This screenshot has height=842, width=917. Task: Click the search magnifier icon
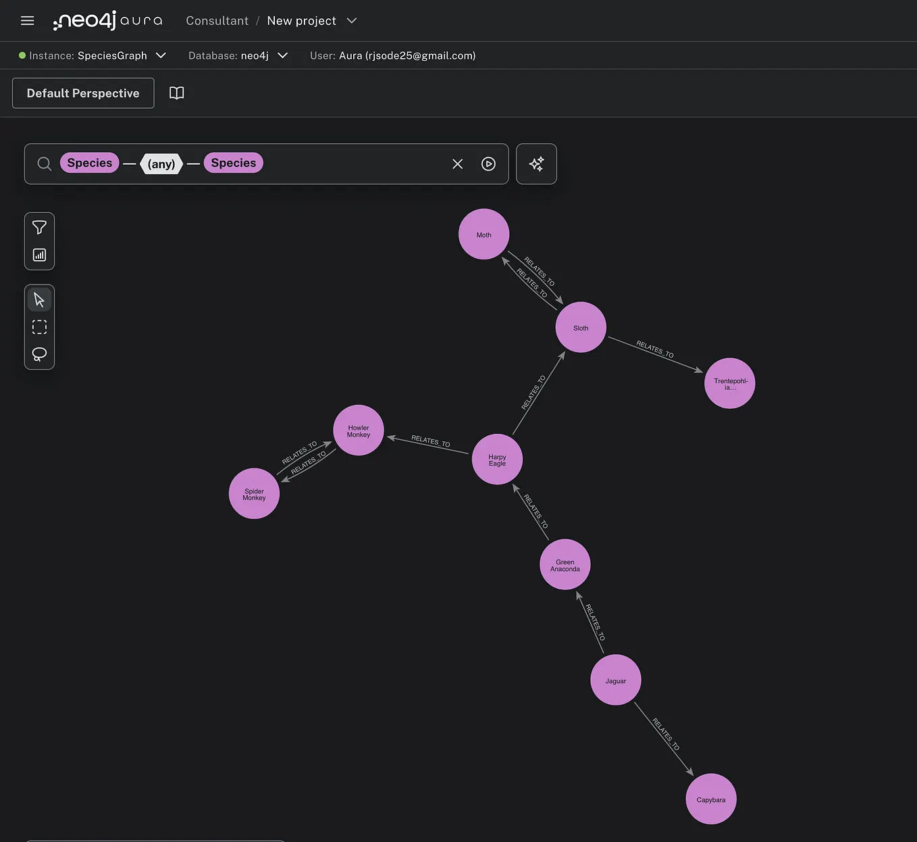pyautogui.click(x=44, y=164)
